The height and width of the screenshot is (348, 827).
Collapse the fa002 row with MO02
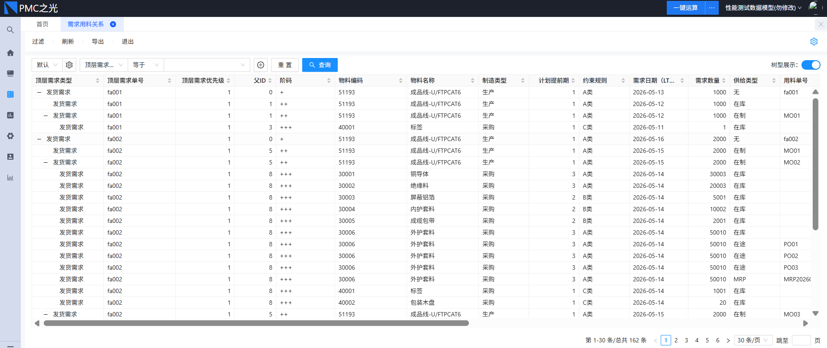coord(45,162)
